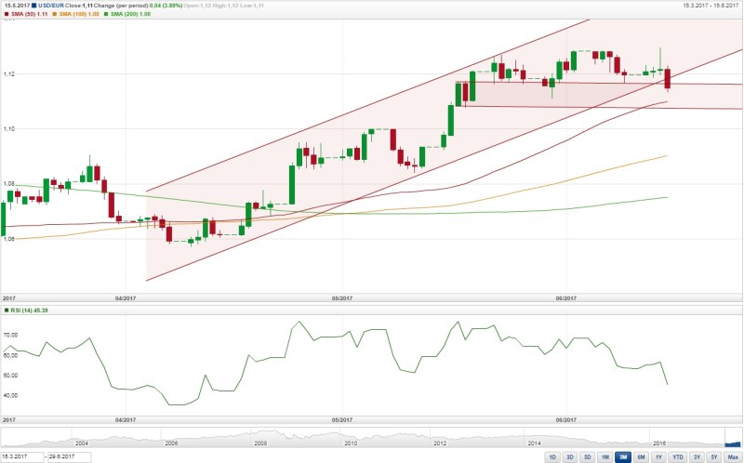Click the highlighted 3M range button
The width and height of the screenshot is (744, 463).
coord(623,457)
